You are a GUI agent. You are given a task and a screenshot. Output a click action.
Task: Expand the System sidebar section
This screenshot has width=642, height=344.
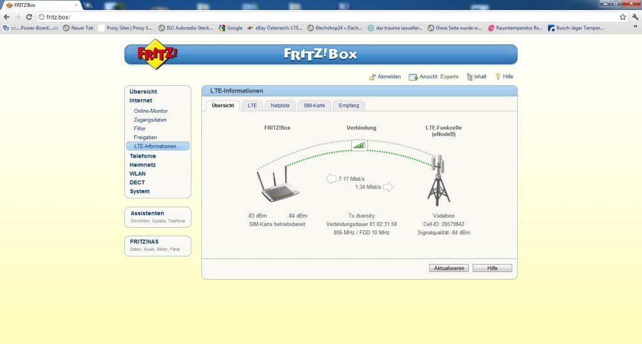(140, 191)
